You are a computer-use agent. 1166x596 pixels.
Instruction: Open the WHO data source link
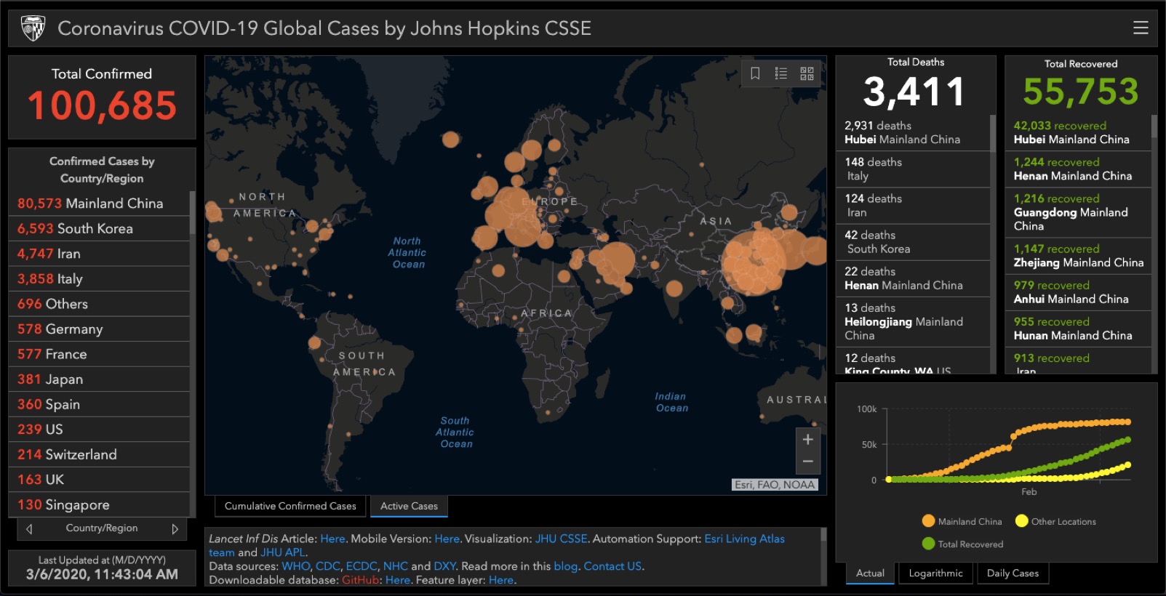tap(295, 566)
